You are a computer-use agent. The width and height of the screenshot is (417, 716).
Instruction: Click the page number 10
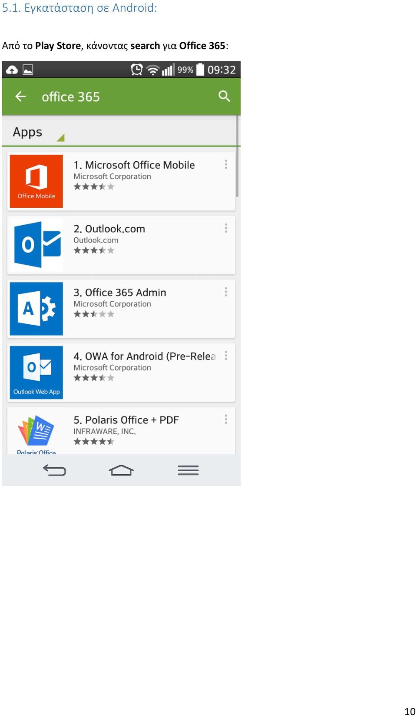(x=410, y=711)
